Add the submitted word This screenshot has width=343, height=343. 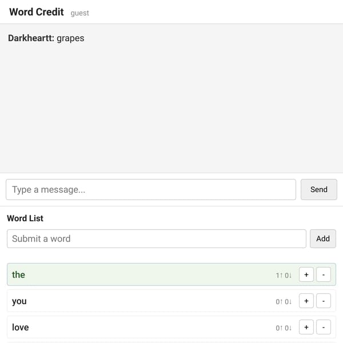(322, 238)
